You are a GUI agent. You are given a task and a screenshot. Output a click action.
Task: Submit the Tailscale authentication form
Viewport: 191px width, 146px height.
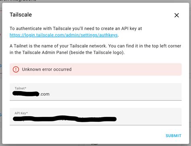[x=173, y=136]
